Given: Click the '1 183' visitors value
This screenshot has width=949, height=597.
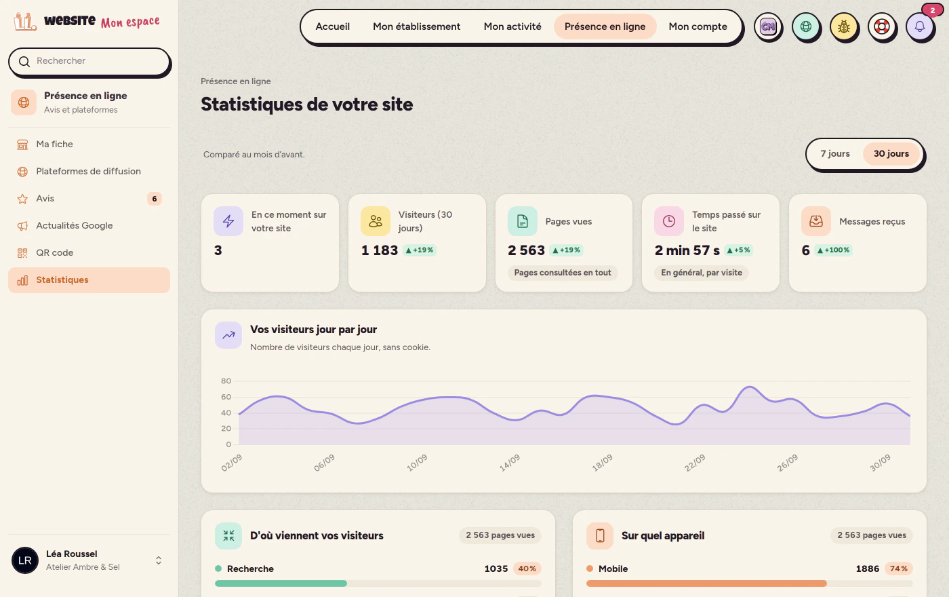Looking at the screenshot, I should coord(380,250).
